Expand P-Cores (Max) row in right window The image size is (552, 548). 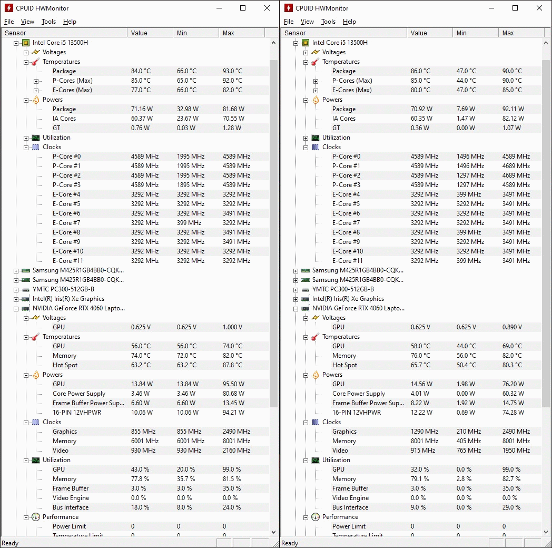pos(316,81)
